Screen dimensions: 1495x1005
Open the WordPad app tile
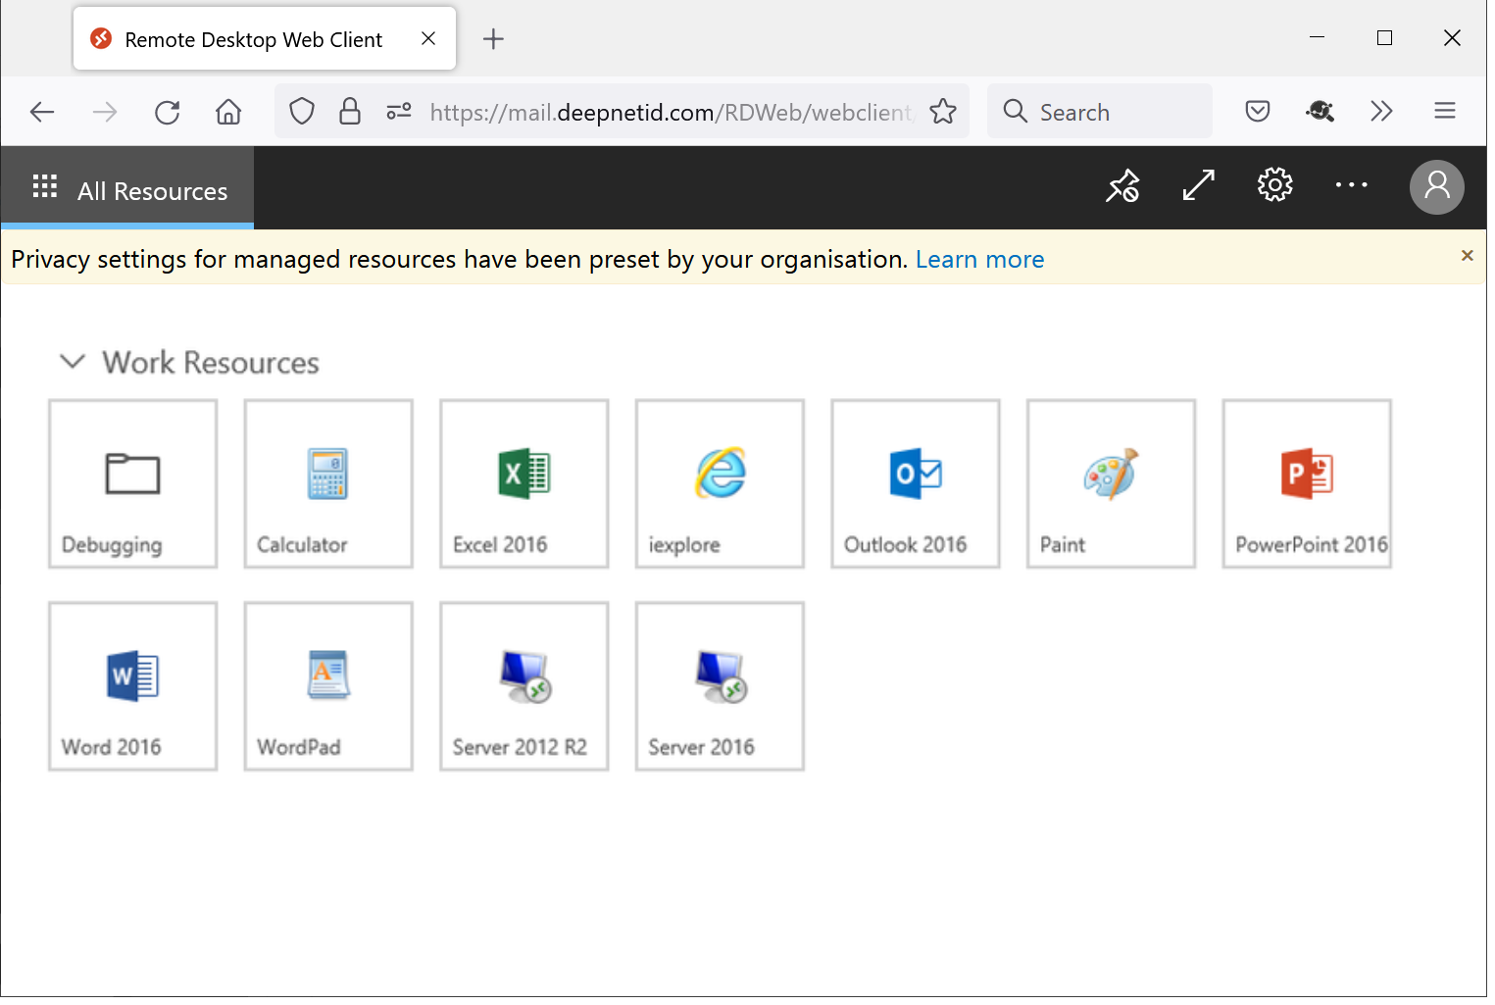click(x=328, y=686)
